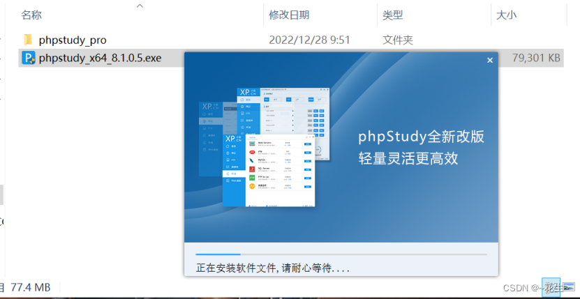The image size is (580, 299).
Task: Click the 轻量灵活更高效 slogan text
Action: coord(408,158)
